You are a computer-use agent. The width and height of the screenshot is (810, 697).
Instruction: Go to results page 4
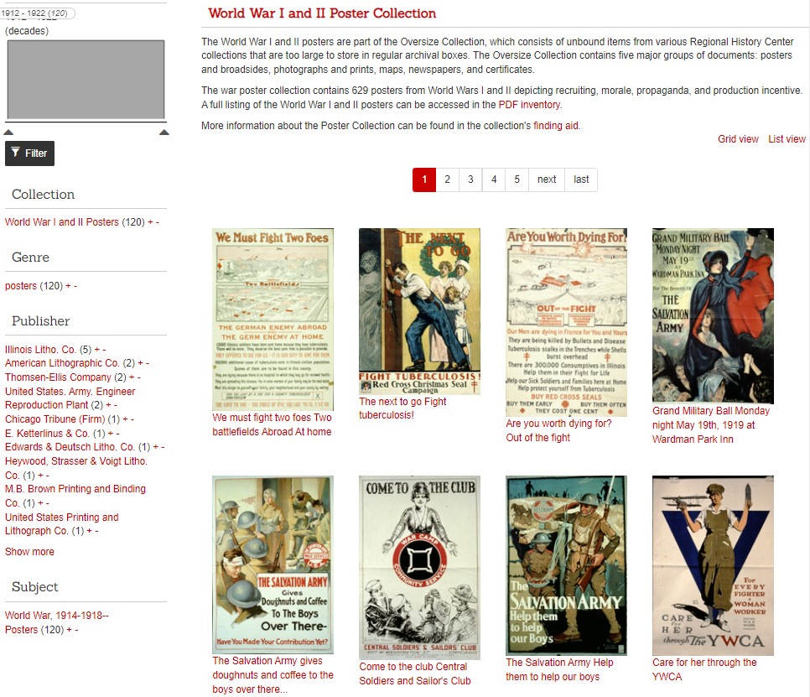494,179
